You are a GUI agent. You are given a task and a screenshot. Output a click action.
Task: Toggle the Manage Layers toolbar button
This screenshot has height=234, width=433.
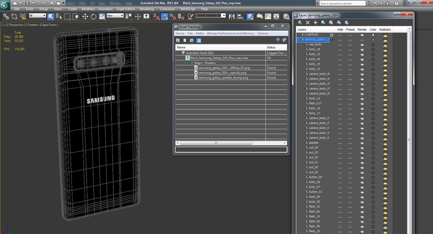[x=250, y=16]
